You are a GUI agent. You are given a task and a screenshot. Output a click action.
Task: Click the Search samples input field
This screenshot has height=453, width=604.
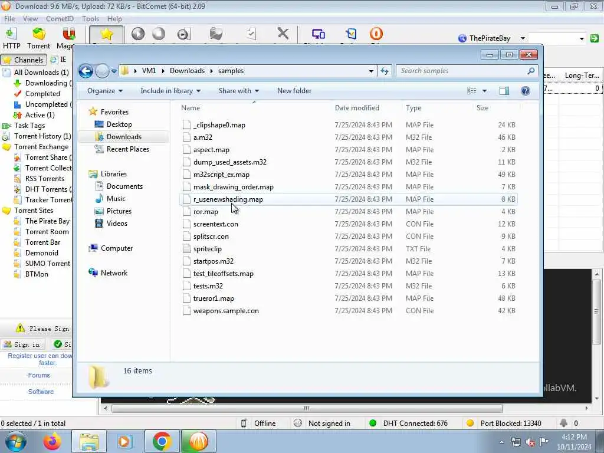[462, 71]
